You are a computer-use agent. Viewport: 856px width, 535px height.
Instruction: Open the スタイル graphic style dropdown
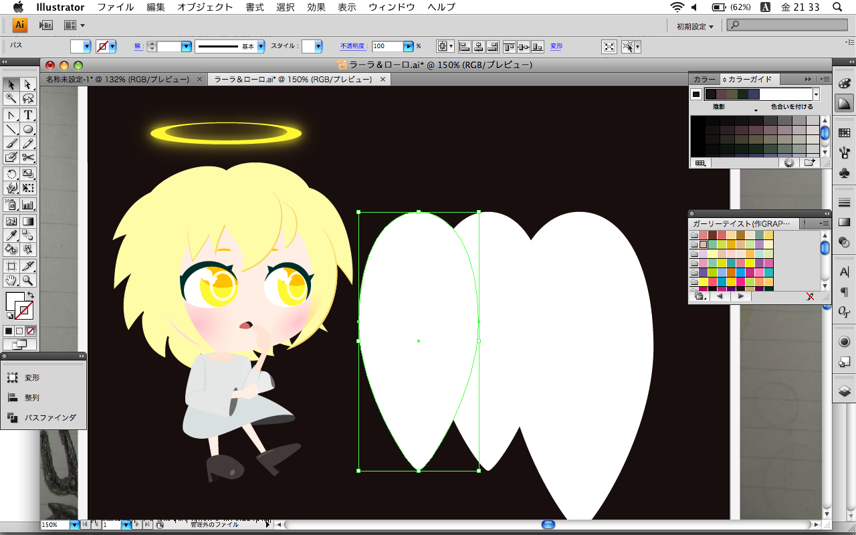click(x=318, y=46)
